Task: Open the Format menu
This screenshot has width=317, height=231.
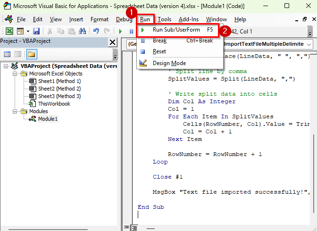Action: tap(100, 19)
